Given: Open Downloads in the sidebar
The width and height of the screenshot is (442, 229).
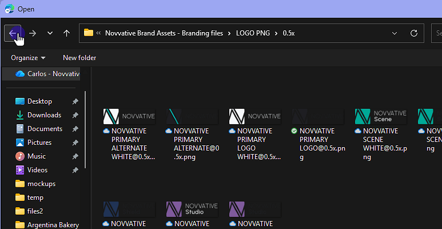Looking at the screenshot, I should point(44,115).
